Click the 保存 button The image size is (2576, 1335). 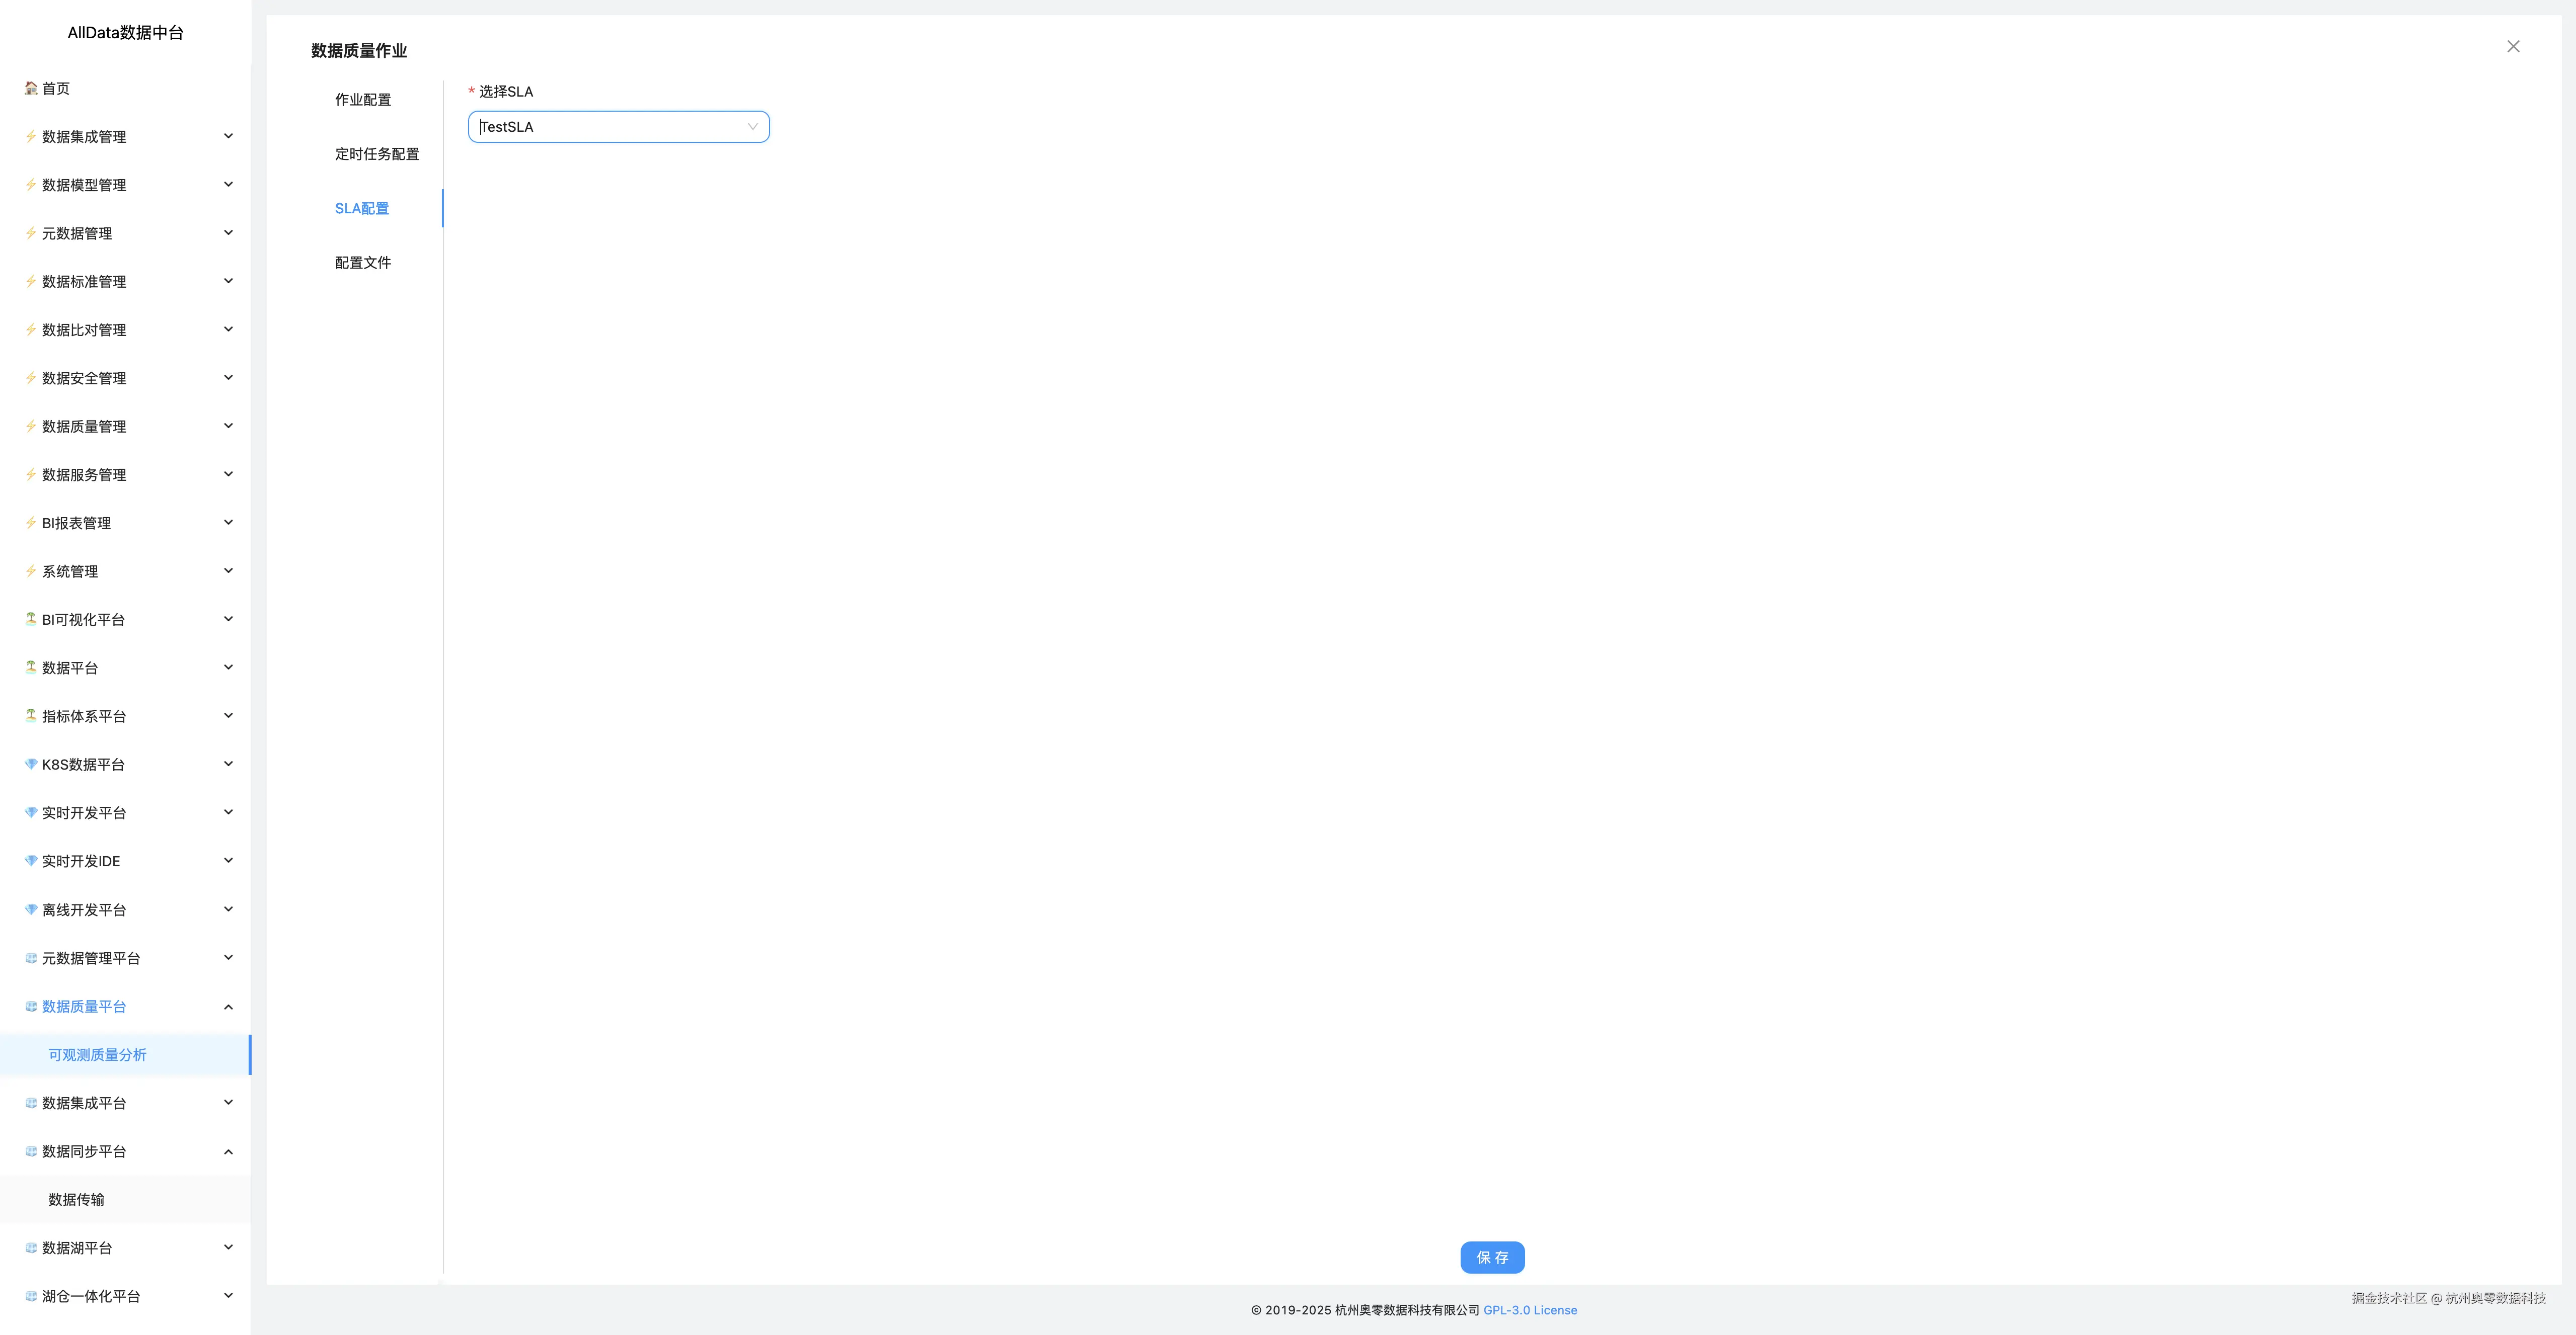point(1492,1257)
